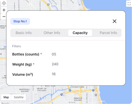Click the Bottles count value 05
The height and width of the screenshot is (104, 132).
pos(54,54)
